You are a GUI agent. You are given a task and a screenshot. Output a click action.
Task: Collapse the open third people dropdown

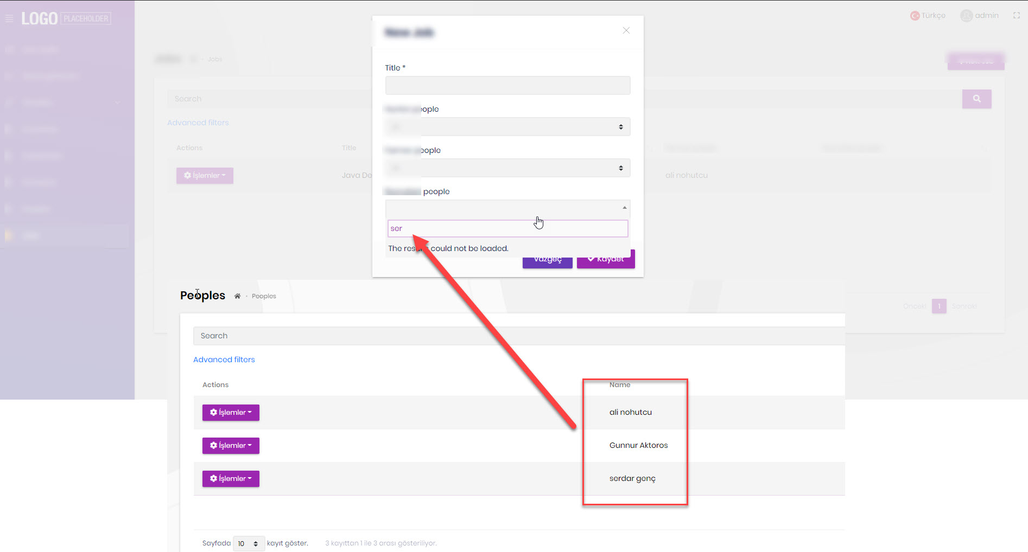point(507,208)
